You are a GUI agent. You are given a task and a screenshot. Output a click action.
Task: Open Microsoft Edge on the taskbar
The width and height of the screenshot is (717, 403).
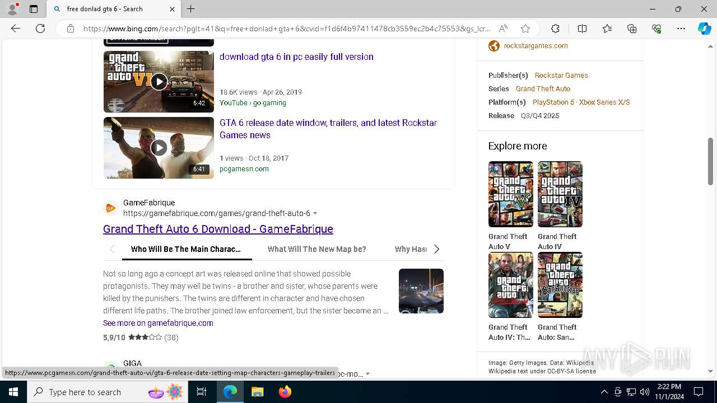[x=230, y=392]
